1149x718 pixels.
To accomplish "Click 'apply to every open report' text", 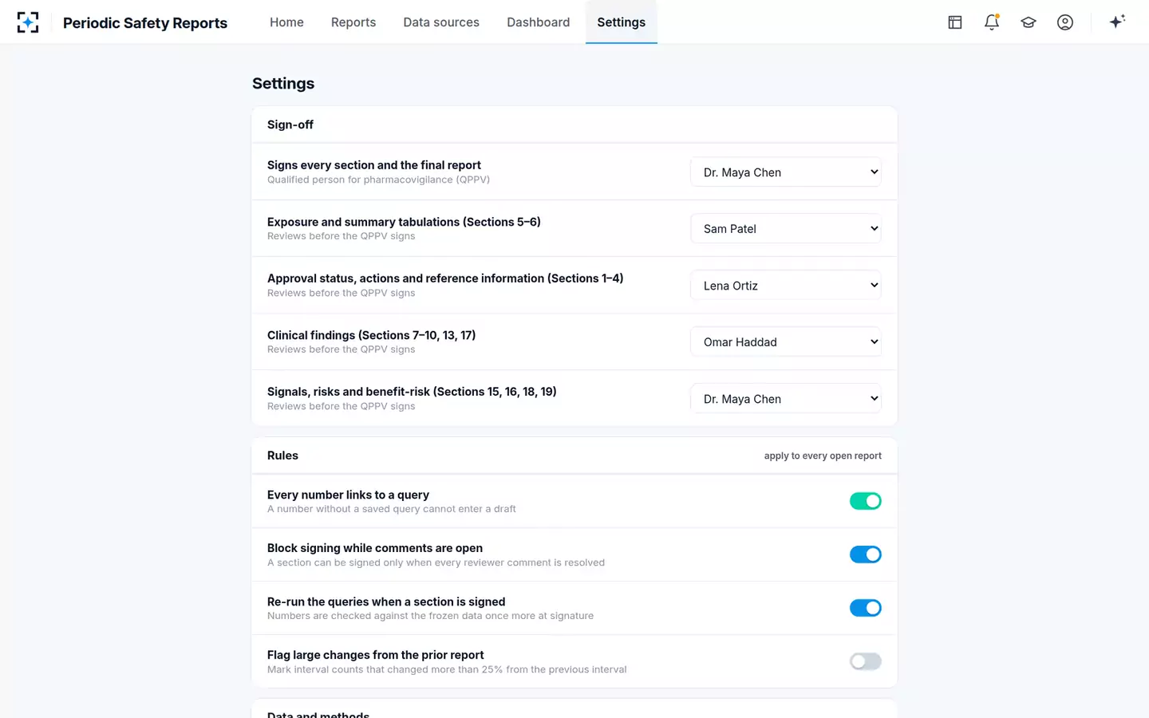I will click(823, 456).
